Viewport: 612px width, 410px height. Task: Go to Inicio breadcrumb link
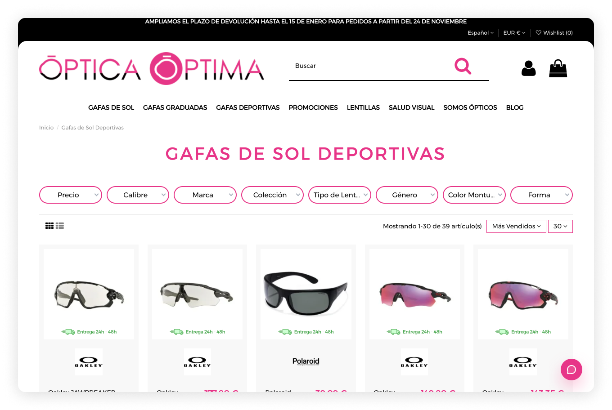46,128
